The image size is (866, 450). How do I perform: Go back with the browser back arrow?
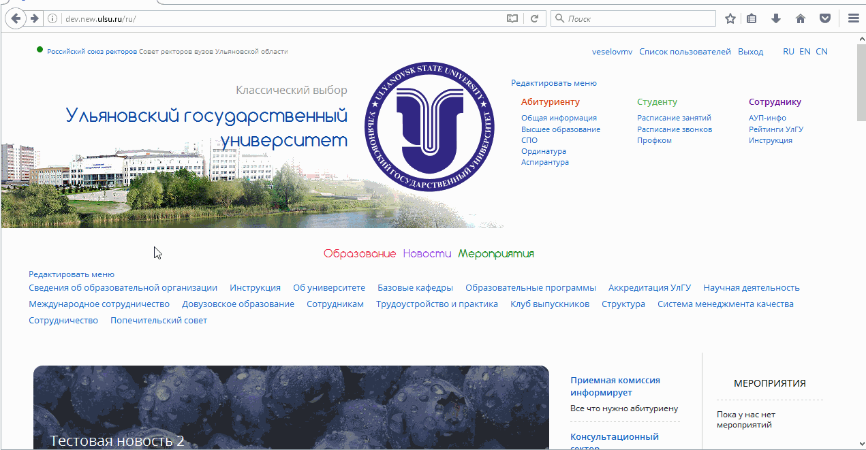coord(16,18)
